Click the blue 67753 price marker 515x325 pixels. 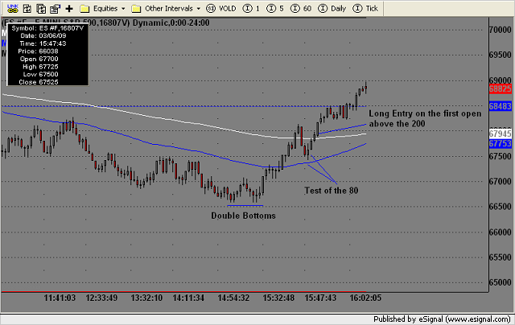tap(501, 143)
